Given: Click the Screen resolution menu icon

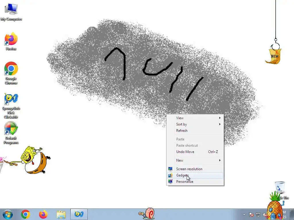Looking at the screenshot, I should [170, 169].
